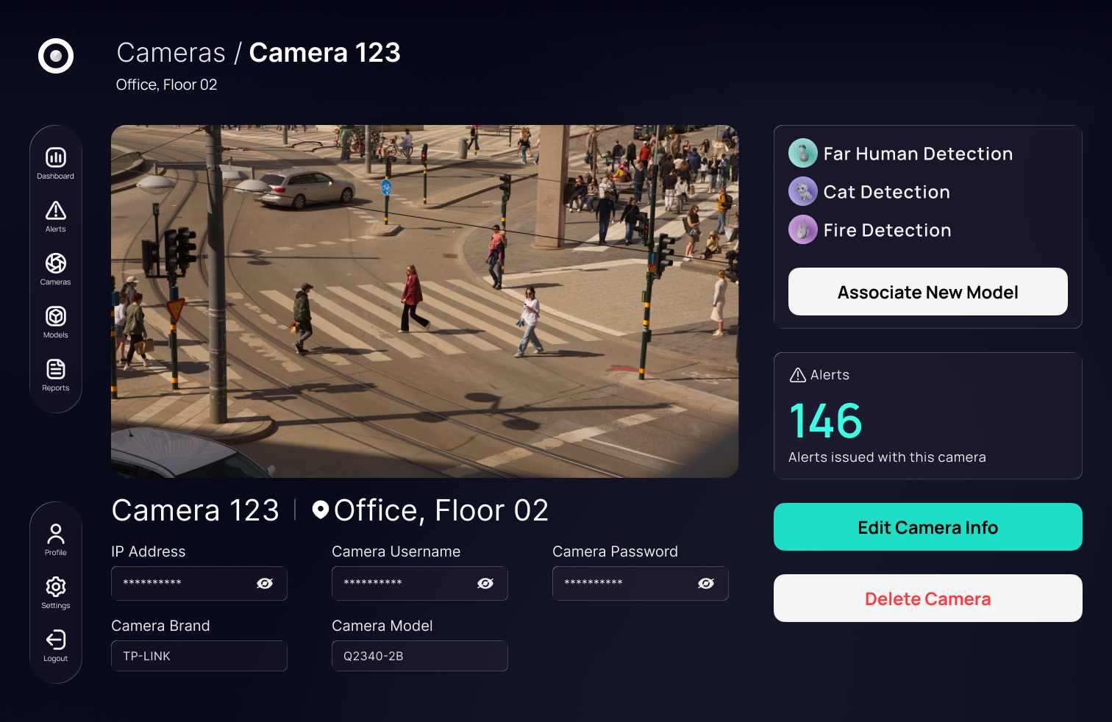Click the Camera Model field showing Q2340-2B
Screen dimensions: 1112x722
pos(419,656)
